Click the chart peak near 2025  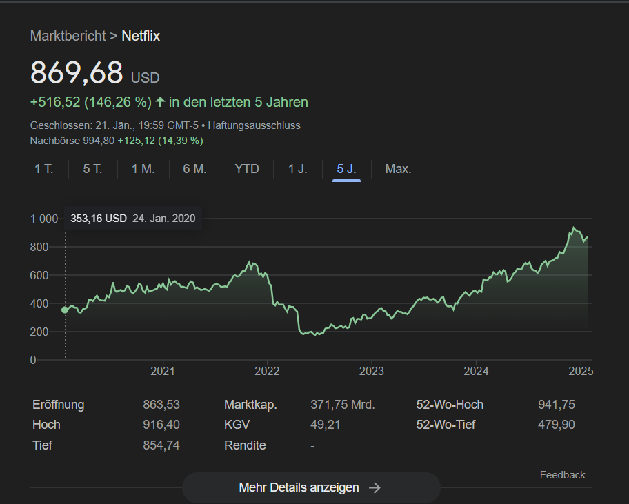coord(572,228)
